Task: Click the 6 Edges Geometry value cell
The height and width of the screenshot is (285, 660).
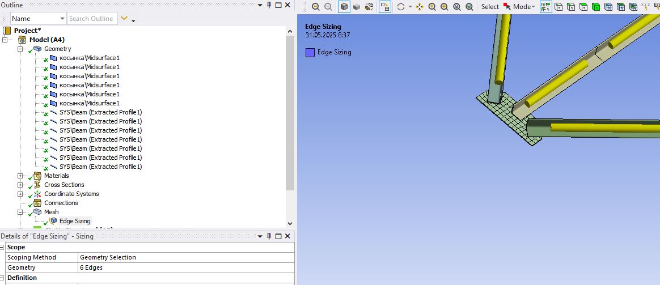Action: click(186, 268)
